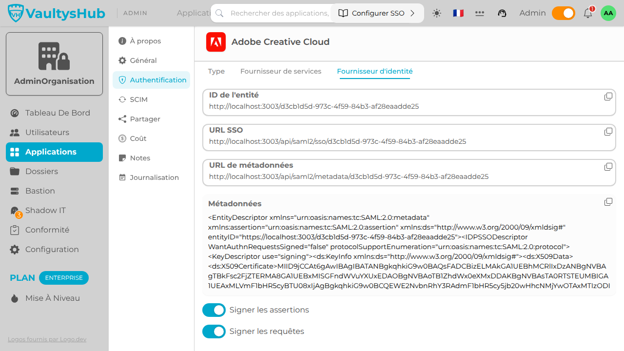Click the Utilisateurs people icon
Image resolution: width=624 pixels, height=351 pixels.
pos(15,133)
